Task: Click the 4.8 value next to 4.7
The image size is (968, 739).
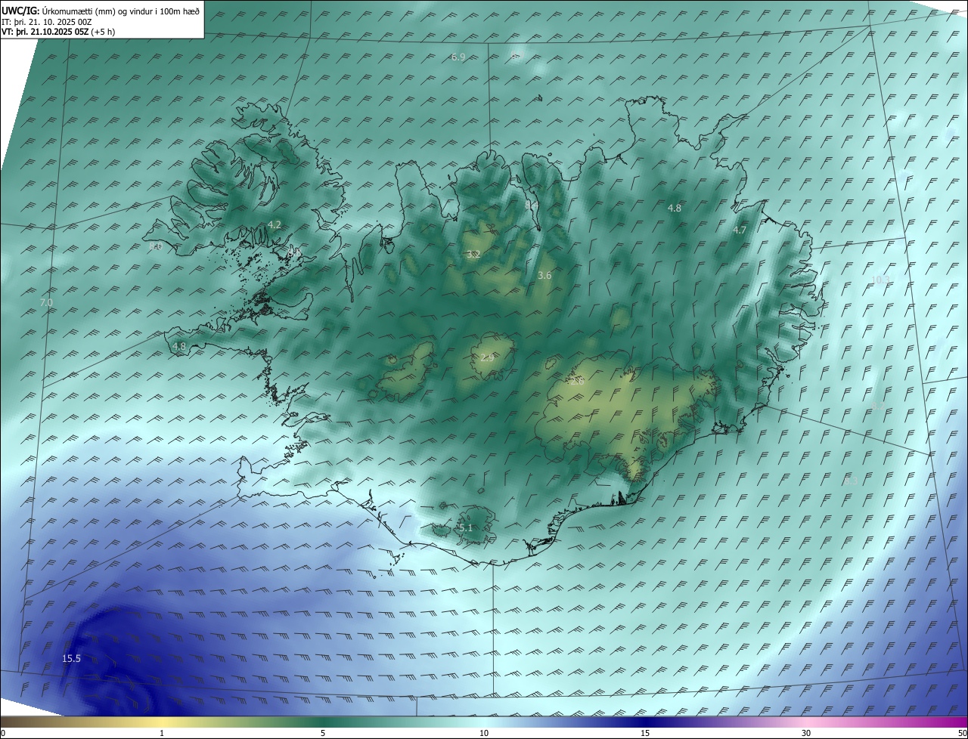Action: coord(675,208)
